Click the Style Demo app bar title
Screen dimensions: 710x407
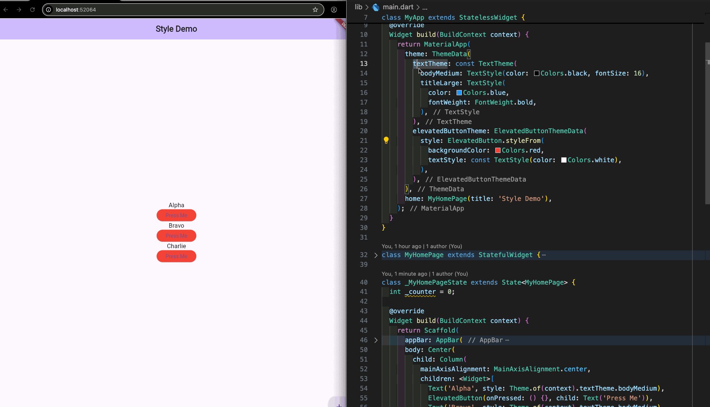pos(176,29)
